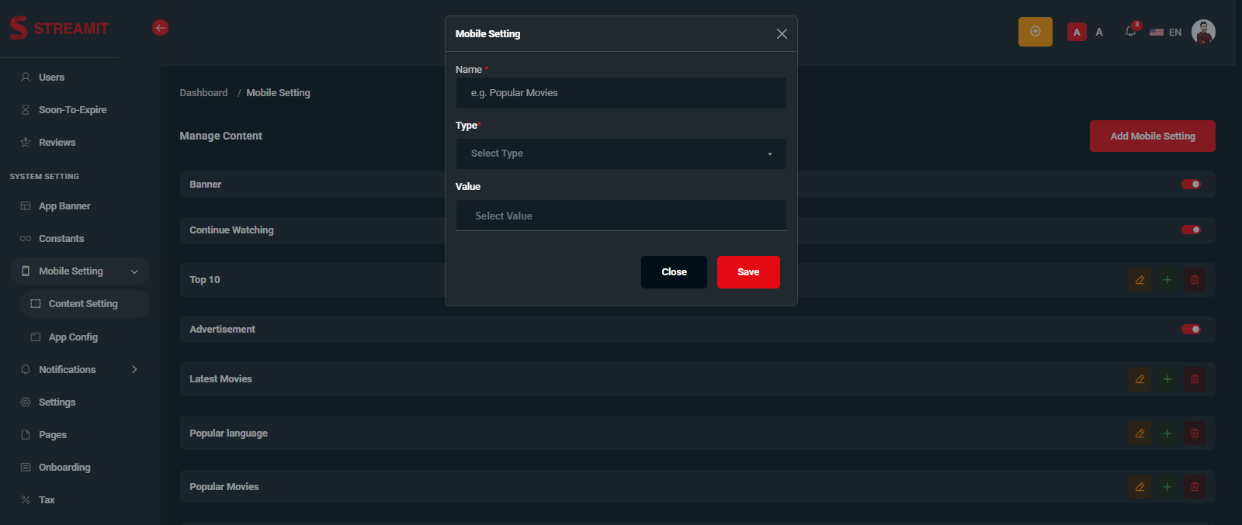The image size is (1242, 525).
Task: Click the red Save button
Action: [x=748, y=272]
